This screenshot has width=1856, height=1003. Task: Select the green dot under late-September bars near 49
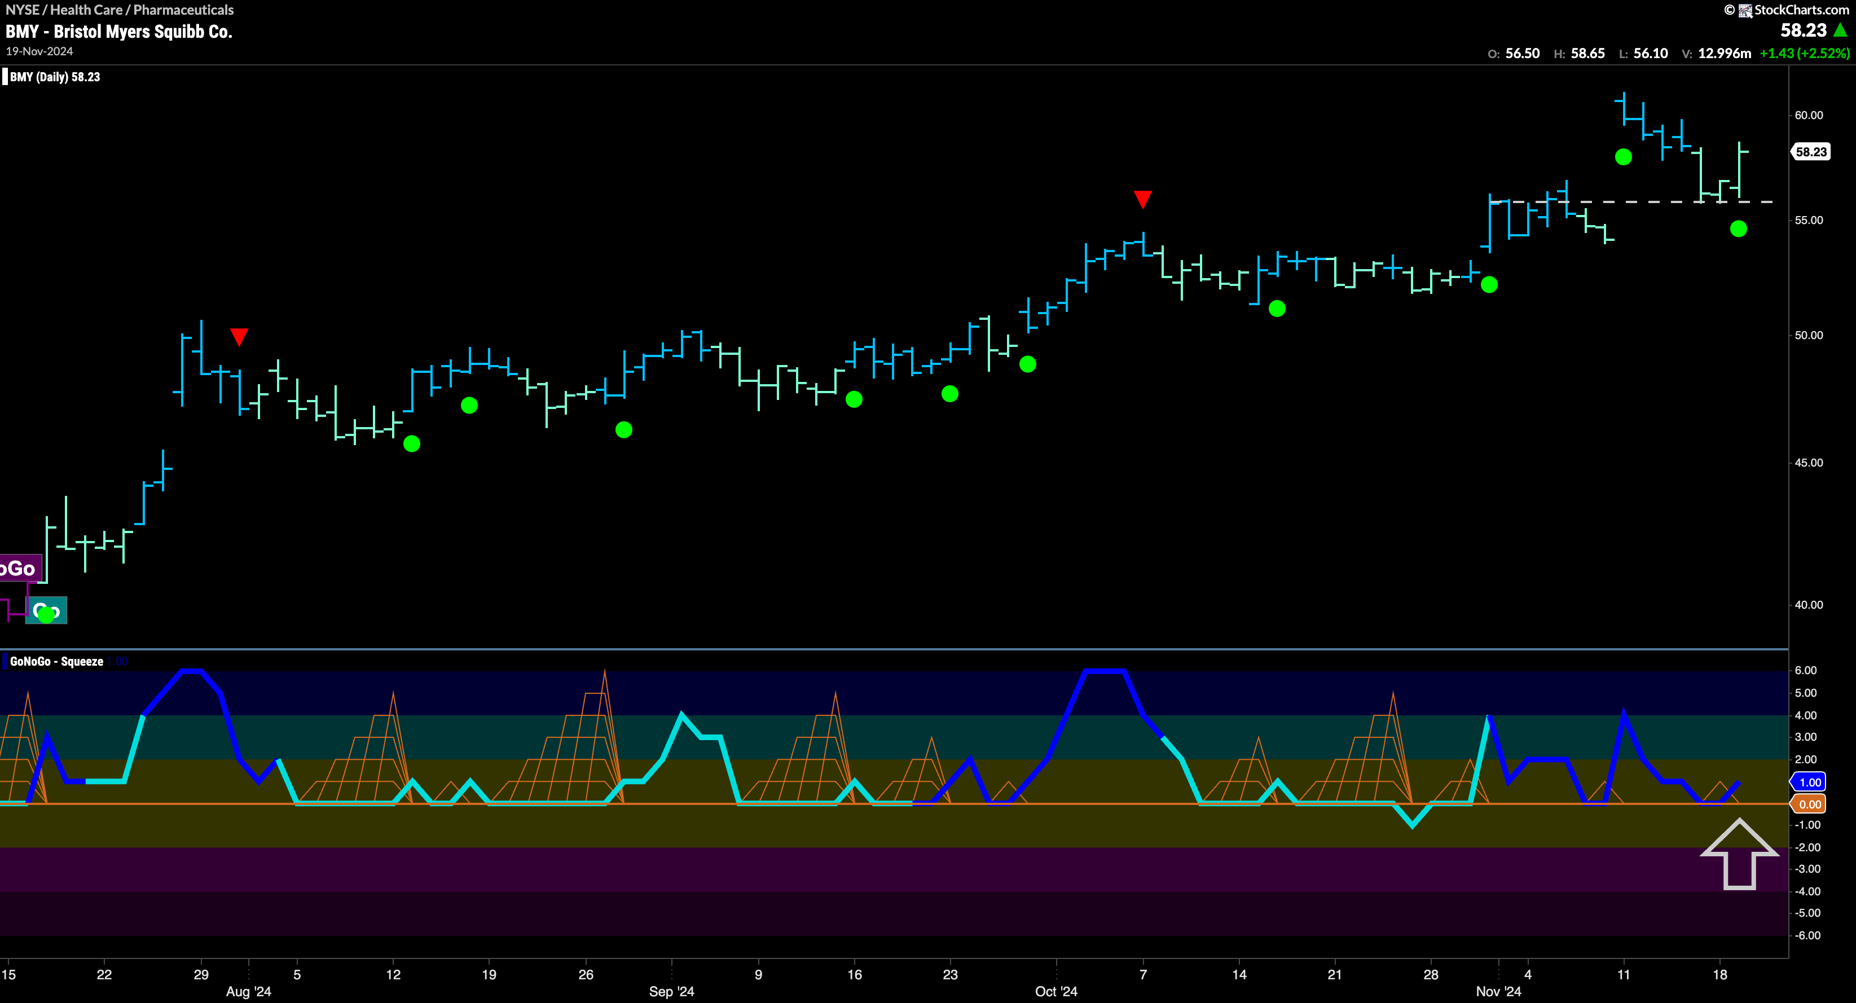(x=1028, y=364)
